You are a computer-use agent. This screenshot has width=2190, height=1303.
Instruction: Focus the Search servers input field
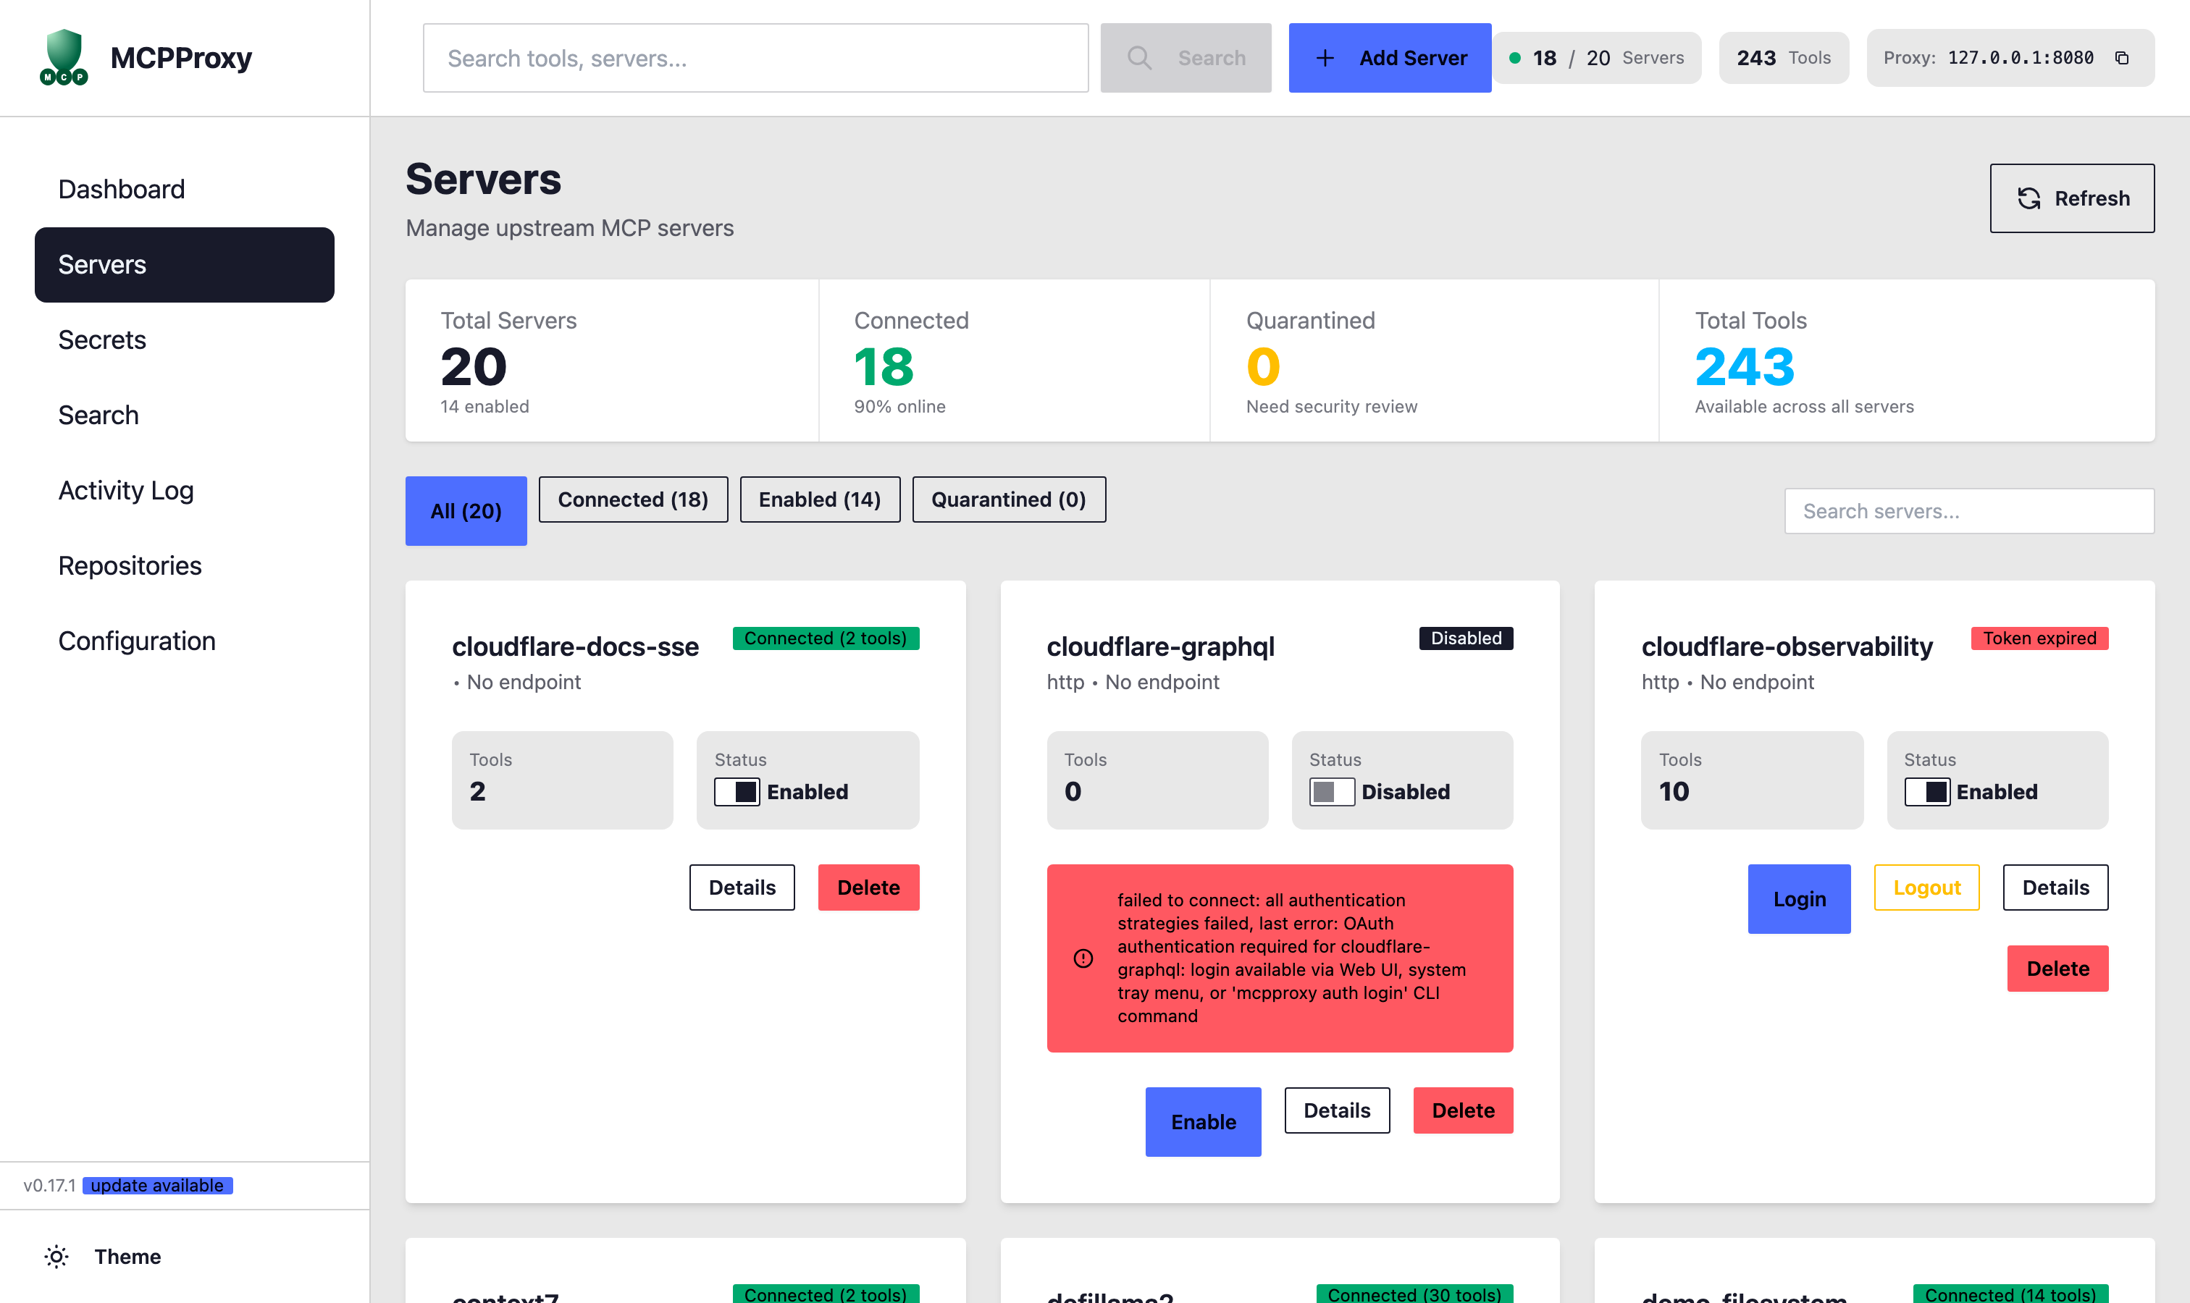point(1968,511)
